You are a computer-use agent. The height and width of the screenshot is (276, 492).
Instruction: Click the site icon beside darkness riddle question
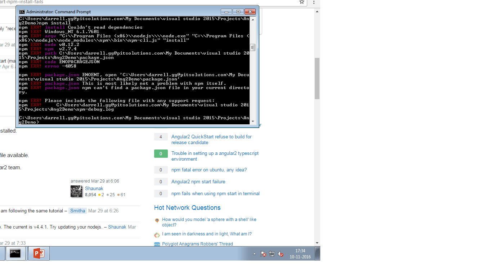157,235
